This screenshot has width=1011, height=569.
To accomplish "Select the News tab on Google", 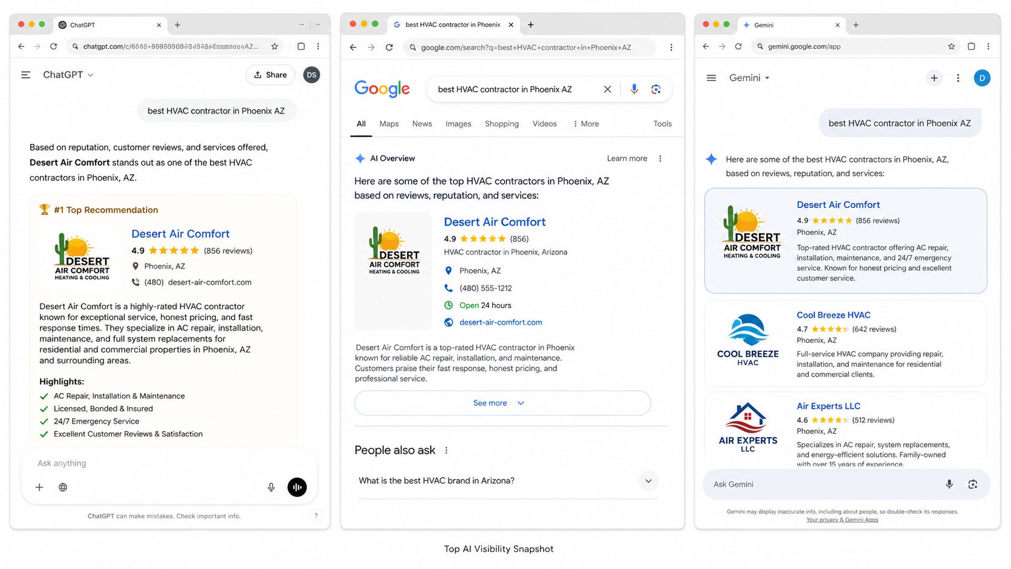I will point(422,123).
